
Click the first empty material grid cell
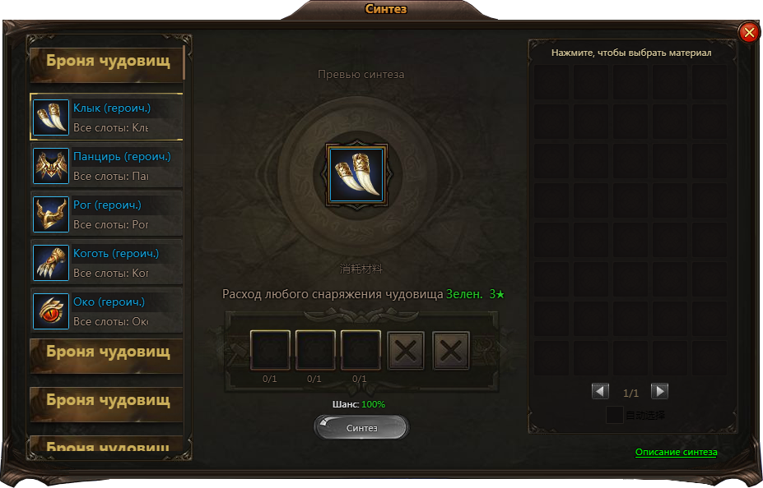click(551, 82)
